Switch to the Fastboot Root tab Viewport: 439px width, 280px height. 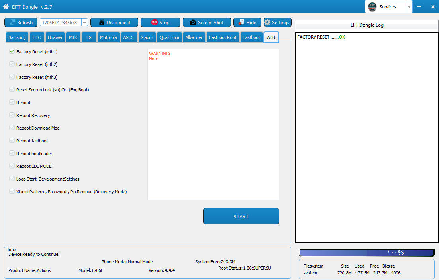[223, 37]
